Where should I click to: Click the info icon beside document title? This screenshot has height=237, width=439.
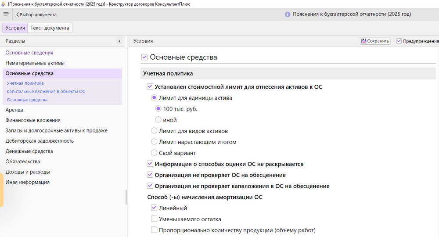click(288, 14)
